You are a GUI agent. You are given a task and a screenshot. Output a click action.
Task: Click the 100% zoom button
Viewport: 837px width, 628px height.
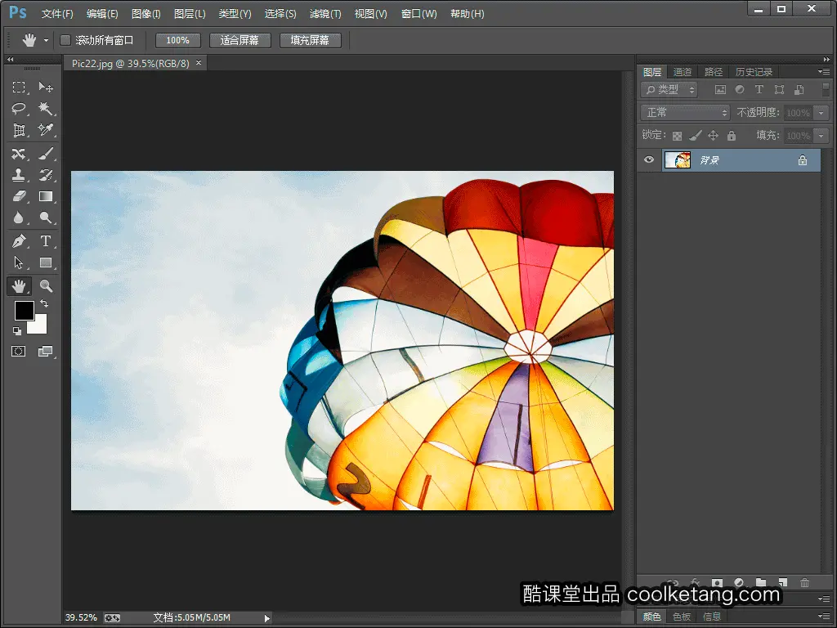pyautogui.click(x=177, y=40)
